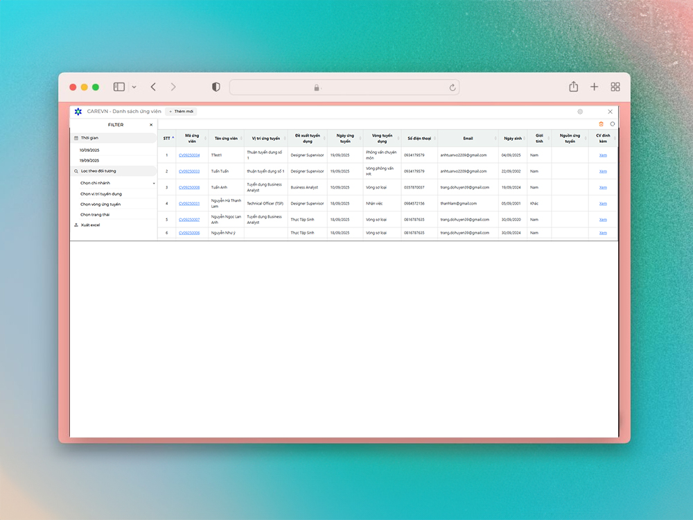Click the 'Thêm mới' button
693x520 pixels.
(x=181, y=112)
